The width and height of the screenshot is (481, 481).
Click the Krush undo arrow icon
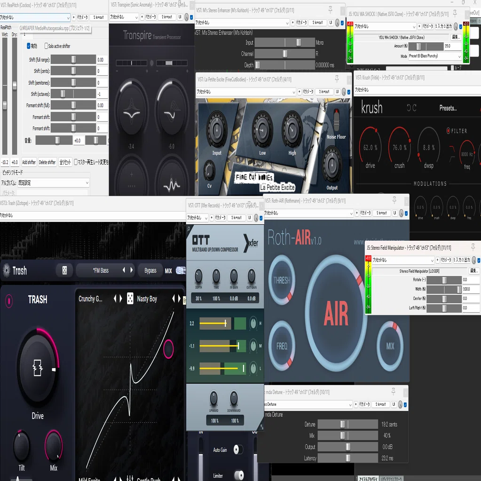click(409, 108)
